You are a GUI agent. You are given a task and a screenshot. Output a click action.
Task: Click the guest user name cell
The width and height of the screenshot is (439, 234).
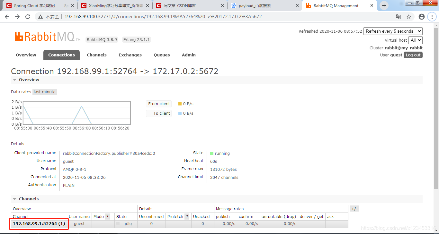[x=79, y=224]
